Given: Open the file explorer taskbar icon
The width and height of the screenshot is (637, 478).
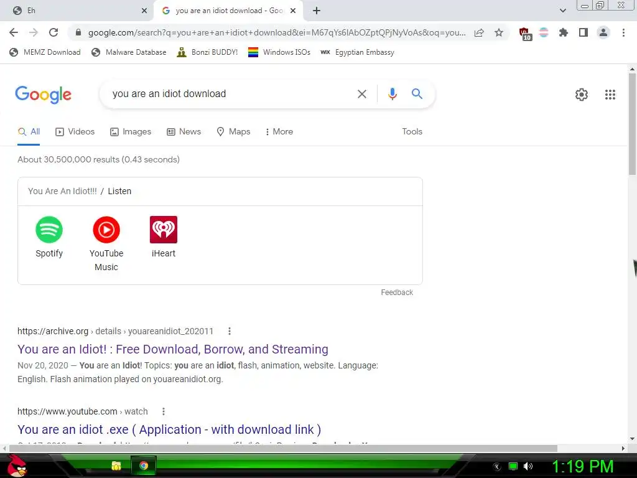Looking at the screenshot, I should (x=116, y=466).
